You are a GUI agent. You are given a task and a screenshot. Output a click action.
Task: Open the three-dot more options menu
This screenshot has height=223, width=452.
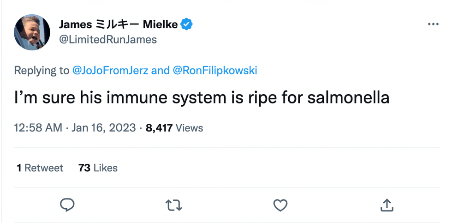point(433,24)
